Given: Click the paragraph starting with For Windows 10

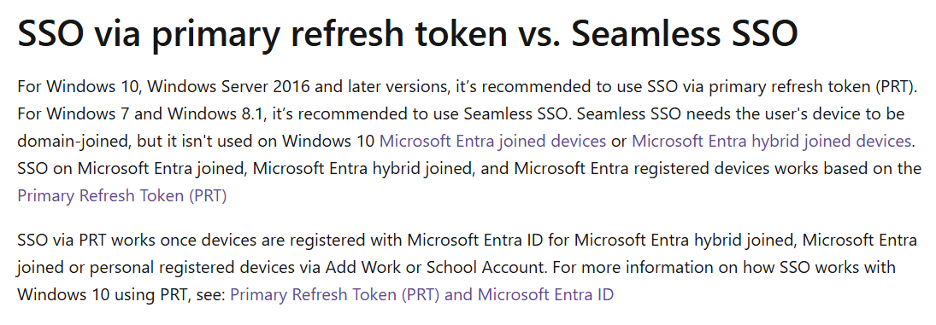Looking at the screenshot, I should tap(469, 141).
